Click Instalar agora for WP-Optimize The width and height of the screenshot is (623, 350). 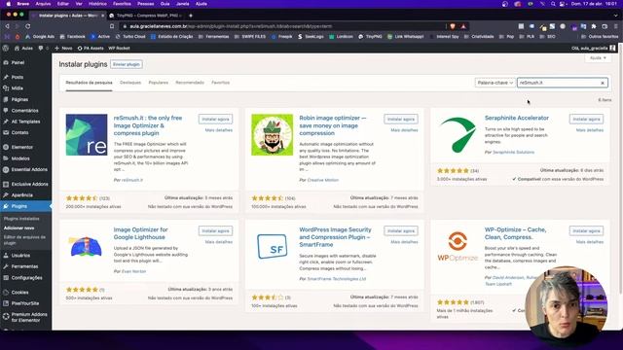coord(586,231)
